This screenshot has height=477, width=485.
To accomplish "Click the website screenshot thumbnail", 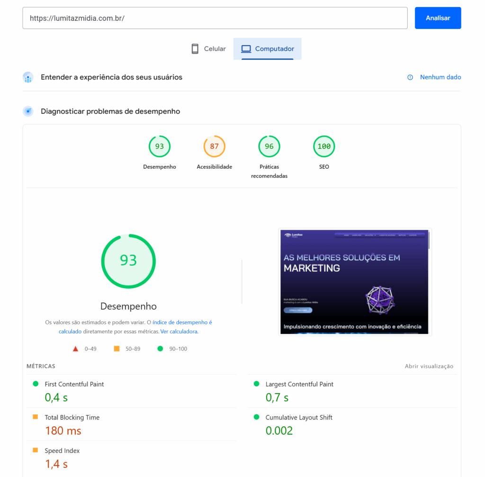I will [x=355, y=282].
